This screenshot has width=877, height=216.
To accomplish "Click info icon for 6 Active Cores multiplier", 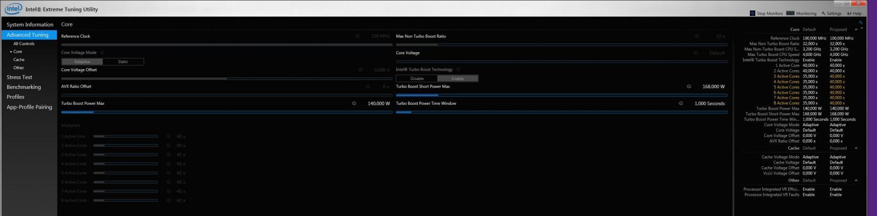I will click(x=168, y=182).
